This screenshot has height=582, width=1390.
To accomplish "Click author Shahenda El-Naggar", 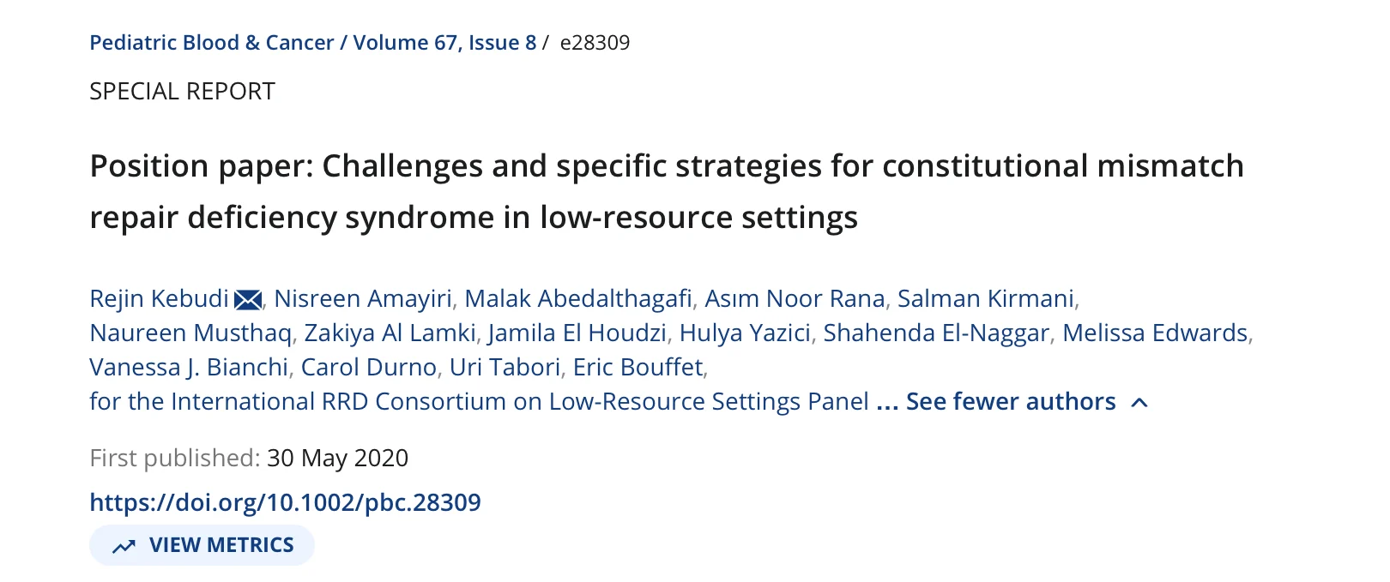I will 935,333.
